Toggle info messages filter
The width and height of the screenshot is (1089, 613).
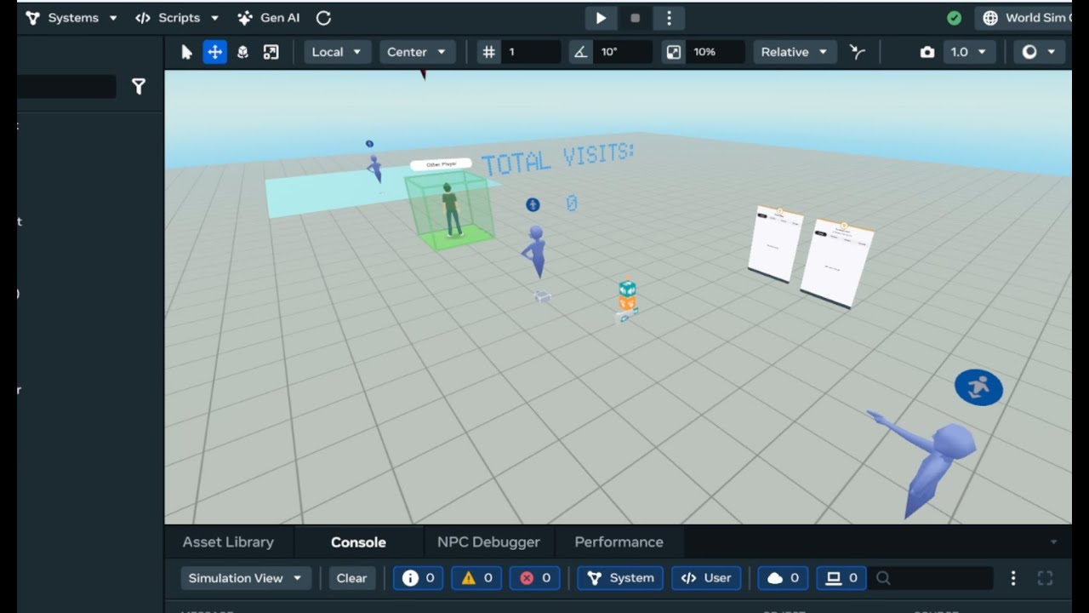(x=418, y=578)
